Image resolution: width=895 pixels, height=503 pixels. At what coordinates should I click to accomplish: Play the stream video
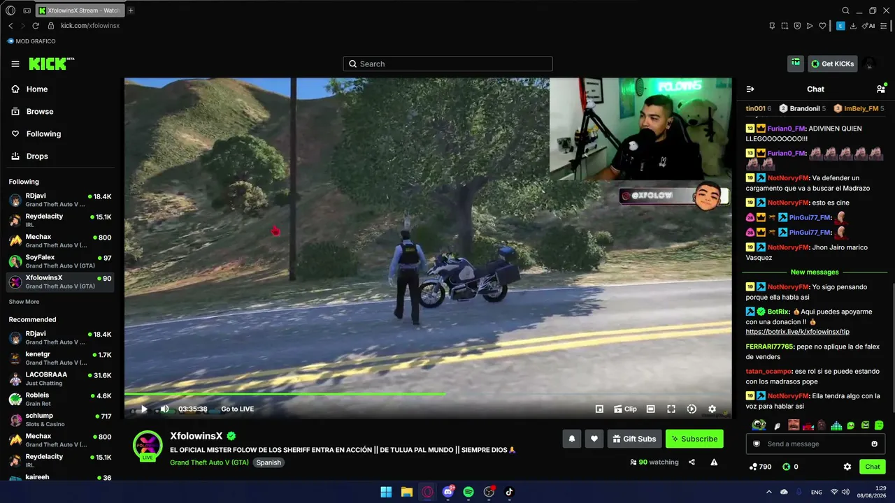144,409
